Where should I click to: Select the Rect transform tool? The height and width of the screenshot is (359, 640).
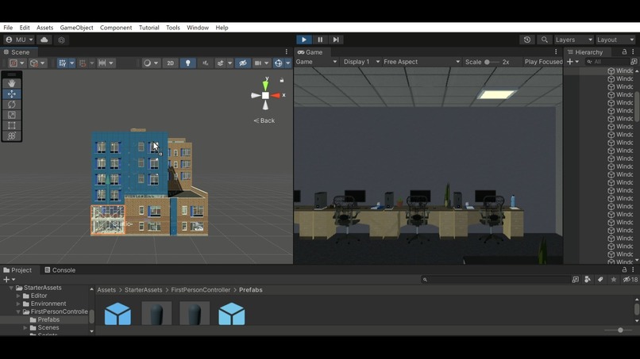tap(11, 125)
